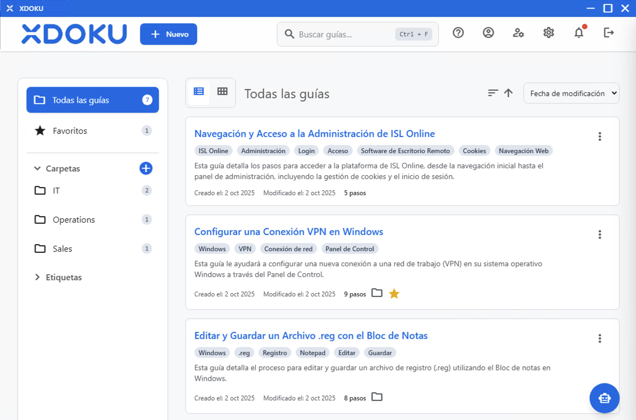The width and height of the screenshot is (636, 420).
Task: Check notifications bell icon
Action: [x=578, y=33]
